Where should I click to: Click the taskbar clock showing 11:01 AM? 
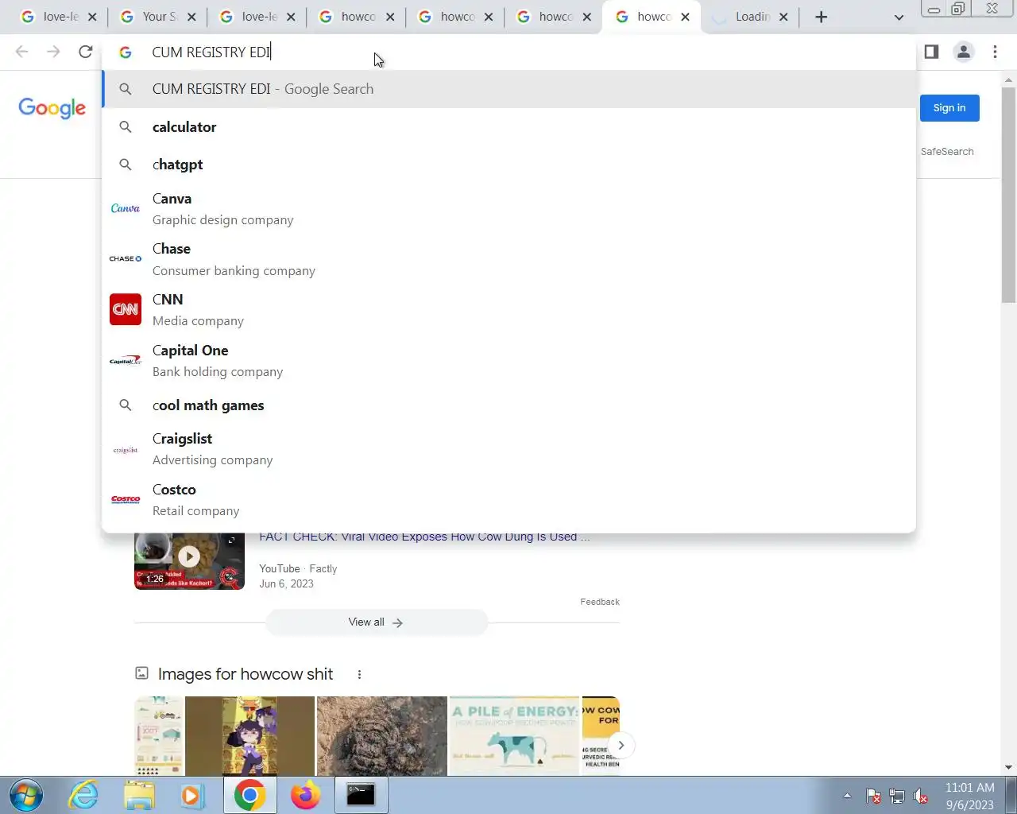click(969, 796)
